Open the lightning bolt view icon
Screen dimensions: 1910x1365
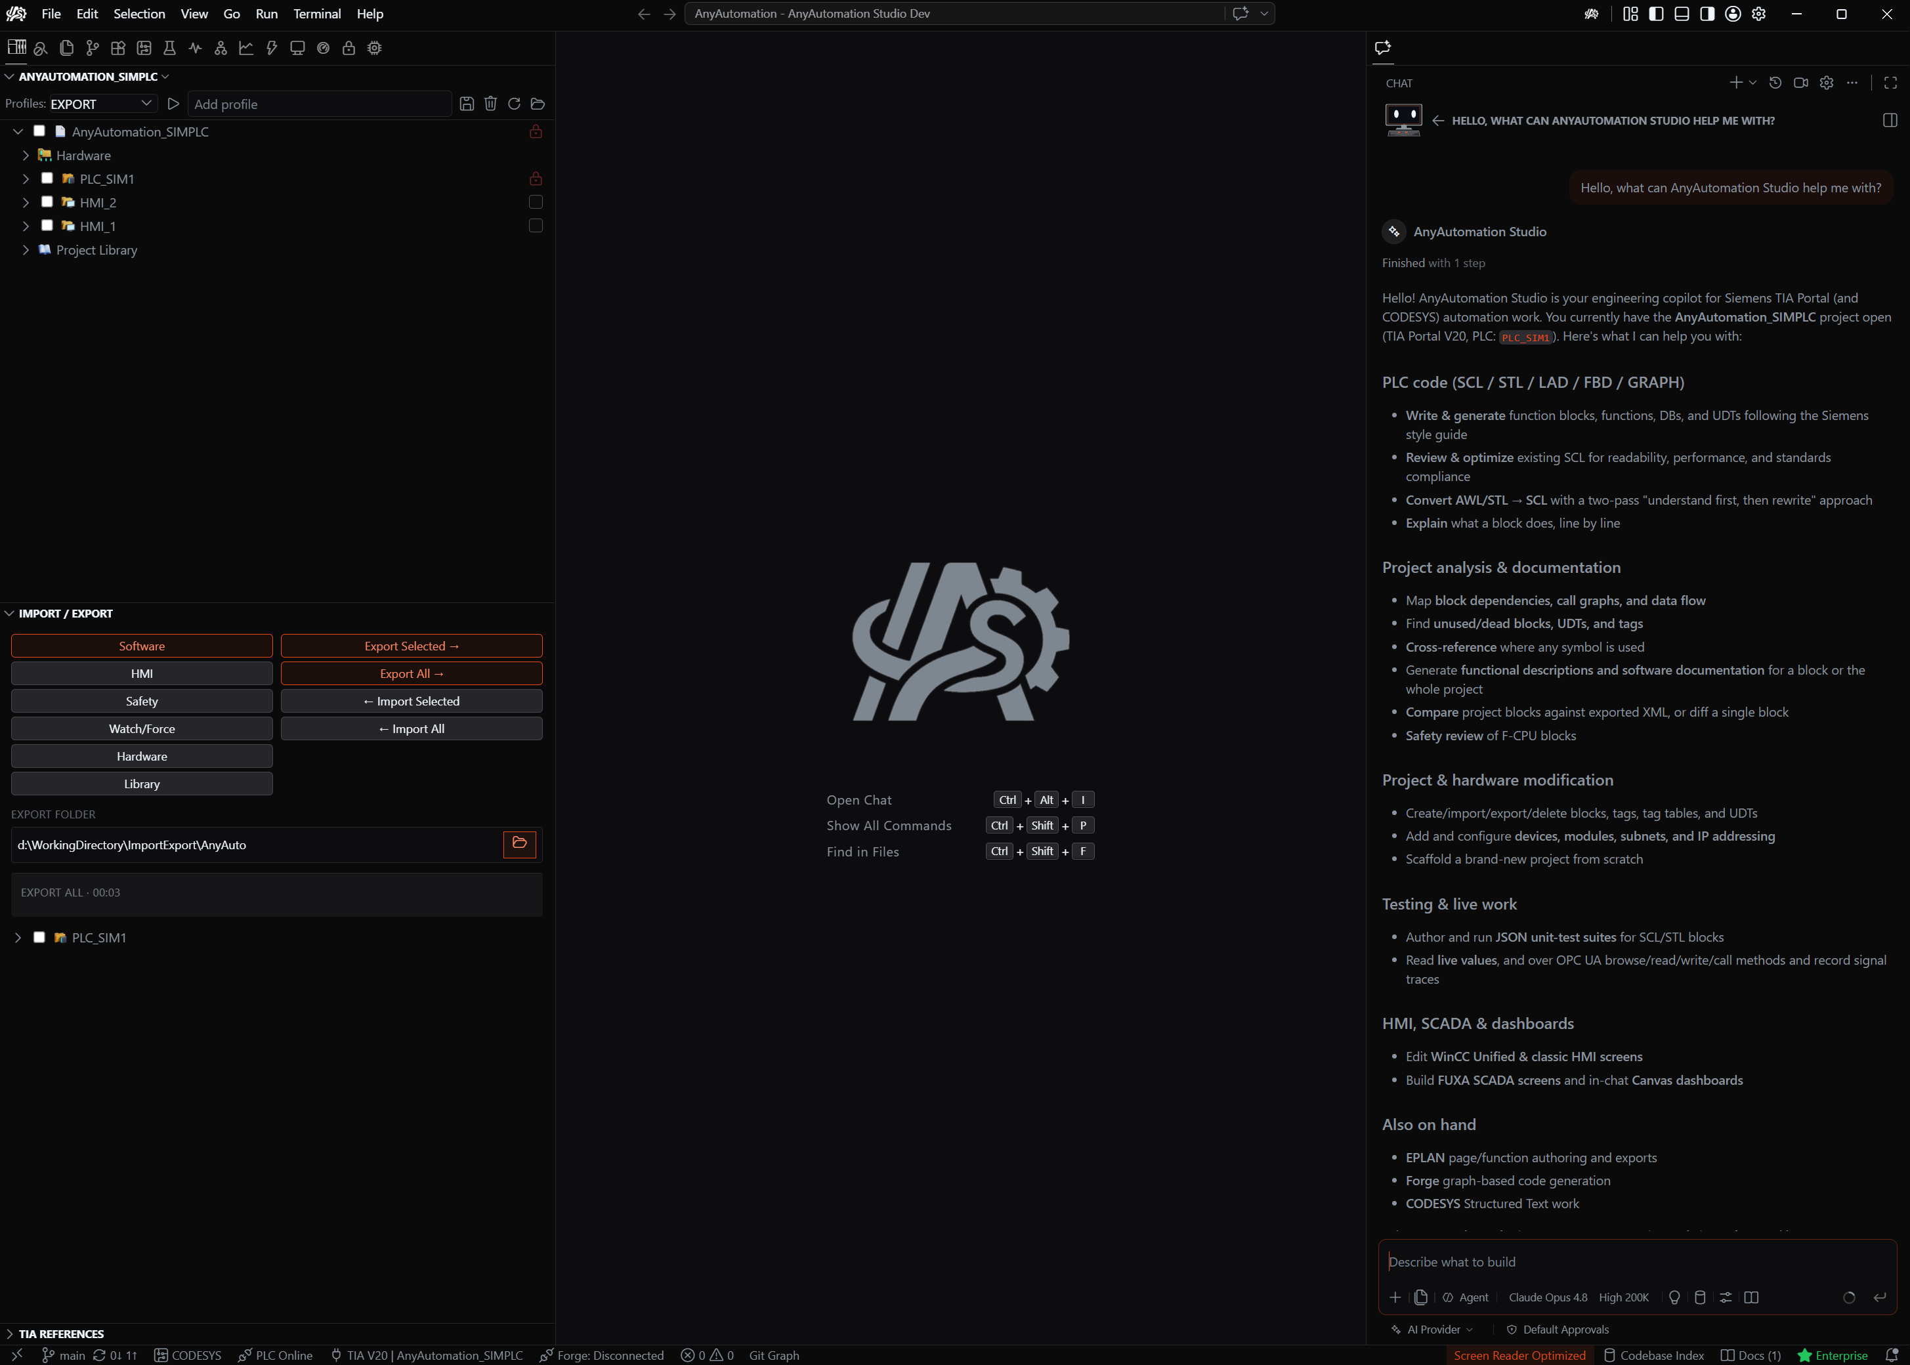click(x=272, y=48)
